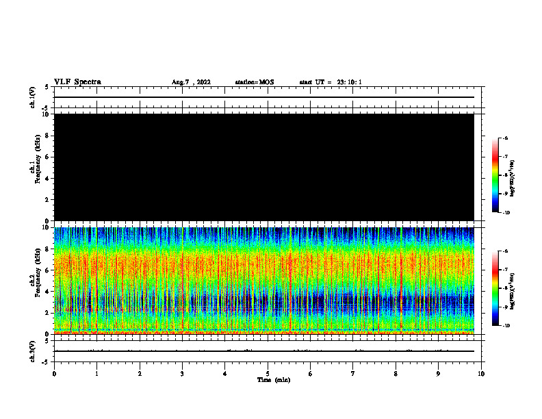This screenshot has width=542, height=419.
Task: Click time axis tick label "3"
Action: pos(182,374)
